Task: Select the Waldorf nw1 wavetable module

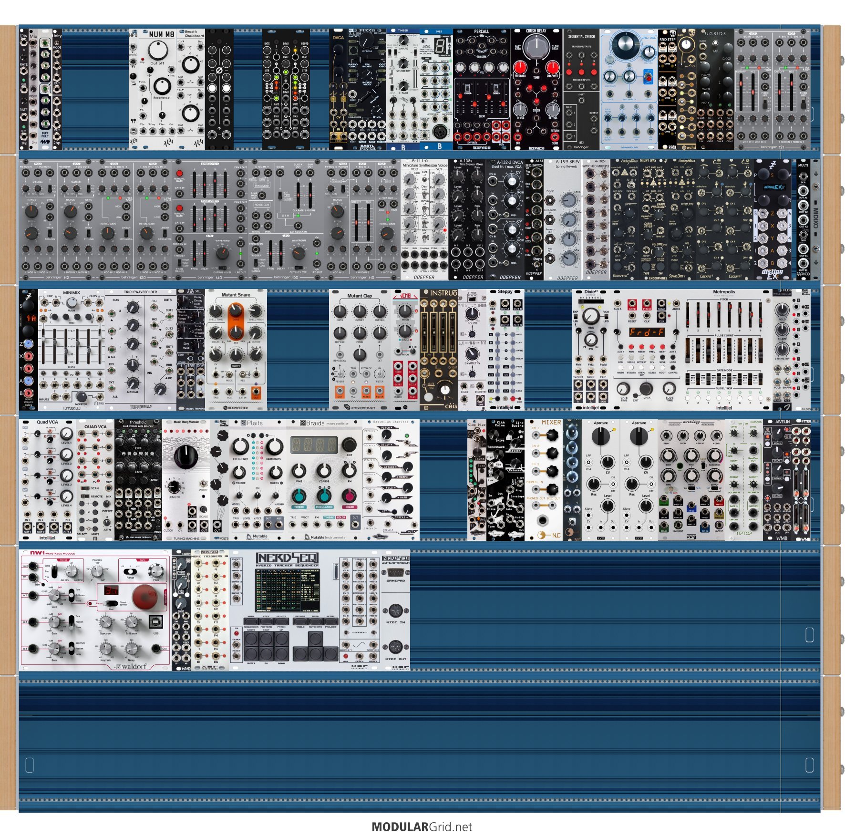Action: pos(95,610)
